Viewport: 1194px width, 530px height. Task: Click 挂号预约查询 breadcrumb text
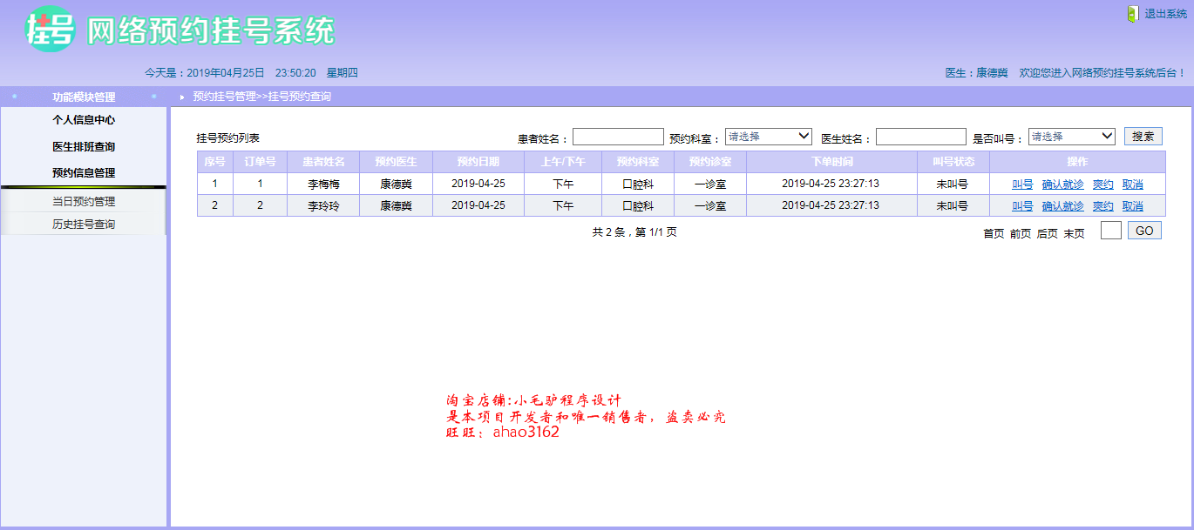(x=300, y=97)
